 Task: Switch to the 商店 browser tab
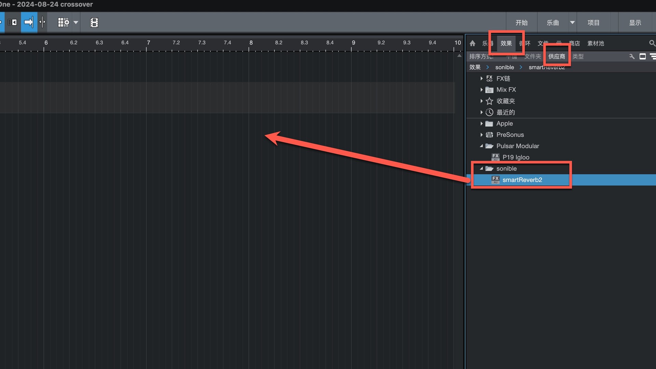(574, 43)
